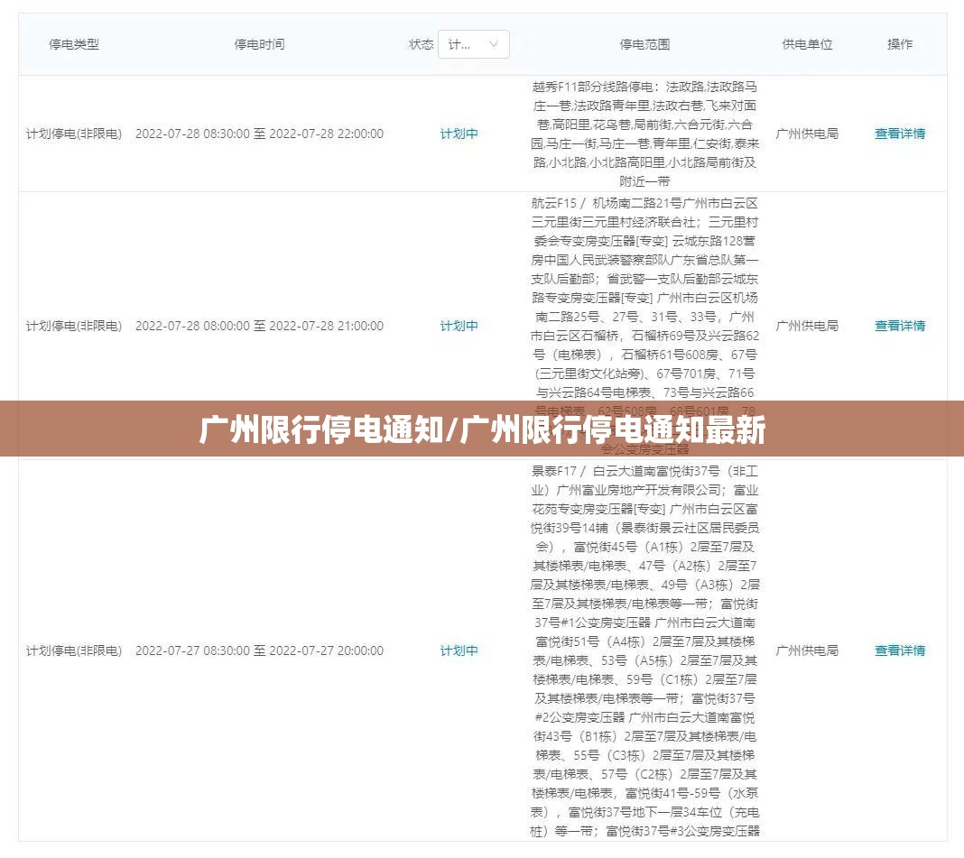Select time 2022-07-27 08:30:00 至 20:00:00 cell
This screenshot has width=964, height=858.
pos(259,650)
